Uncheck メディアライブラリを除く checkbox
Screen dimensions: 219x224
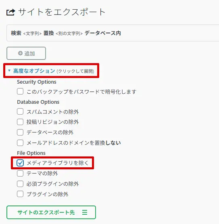(20, 163)
